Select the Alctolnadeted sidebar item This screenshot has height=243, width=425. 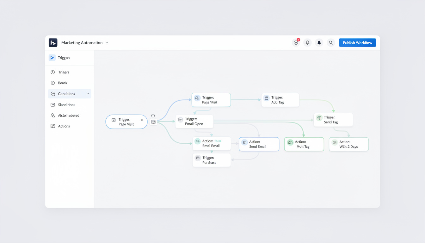(x=70, y=115)
